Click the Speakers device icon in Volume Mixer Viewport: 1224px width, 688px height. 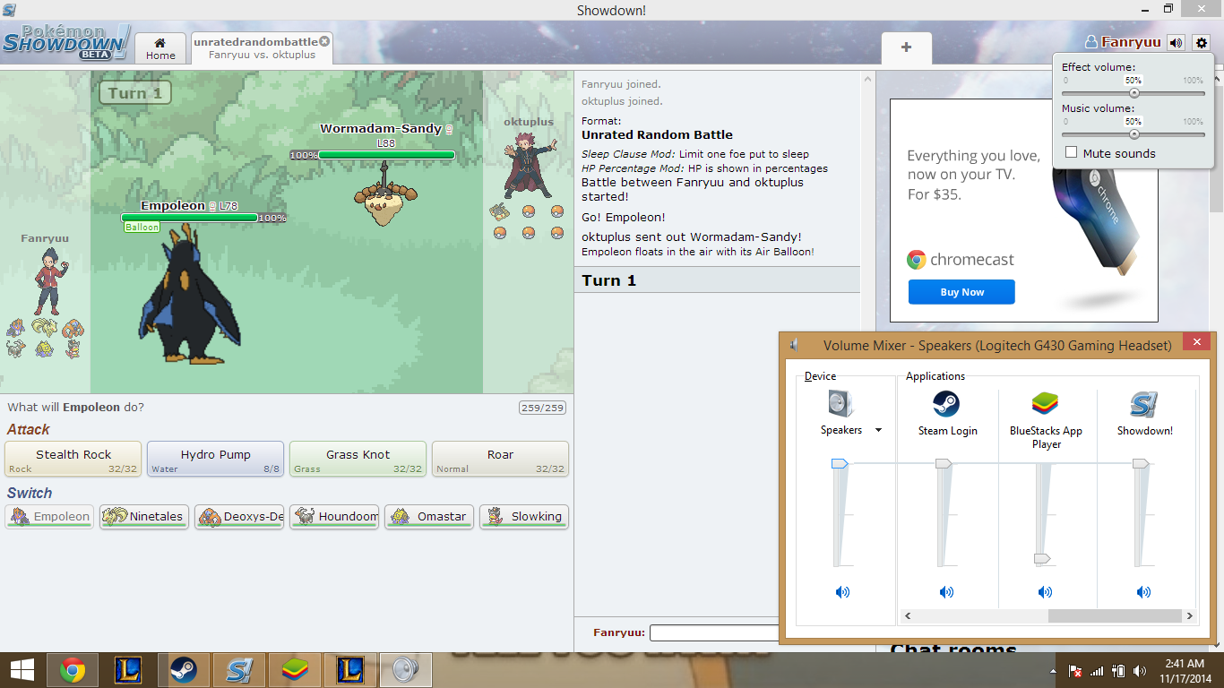point(841,404)
